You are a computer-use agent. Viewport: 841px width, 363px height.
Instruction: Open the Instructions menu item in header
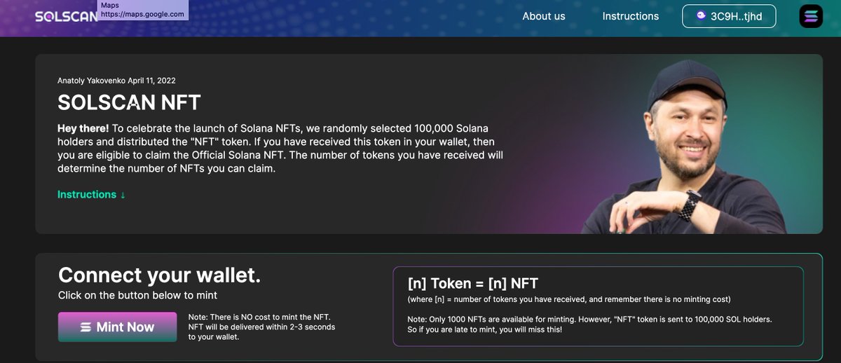pyautogui.click(x=631, y=16)
